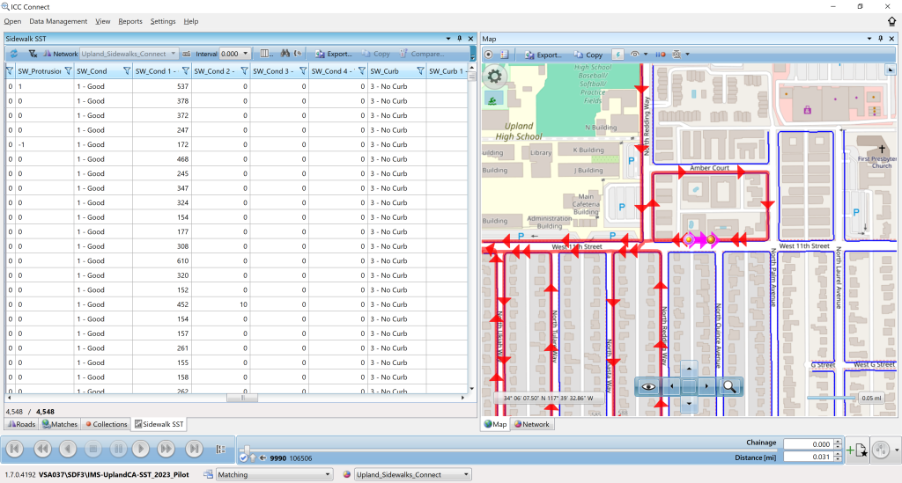Image resolution: width=902 pixels, height=483 pixels.
Task: Open the Upland_Sidewalks_Connect dropdown at the bottom
Action: click(466, 475)
